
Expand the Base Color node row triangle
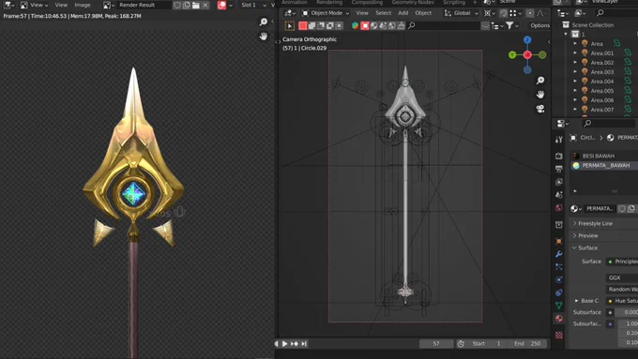click(x=576, y=301)
